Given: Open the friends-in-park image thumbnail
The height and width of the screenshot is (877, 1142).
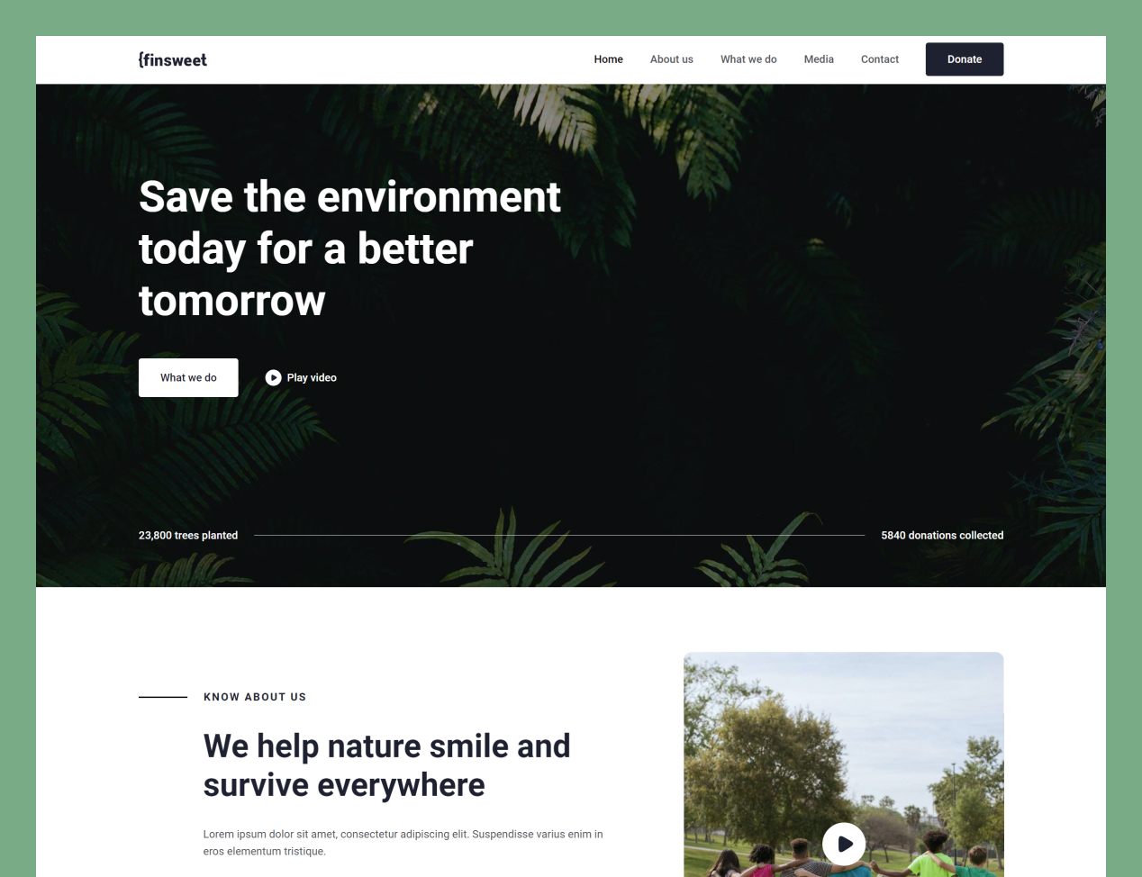Looking at the screenshot, I should click(844, 764).
